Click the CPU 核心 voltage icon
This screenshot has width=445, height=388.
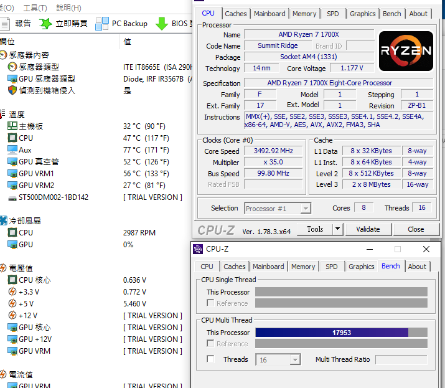pos(12,280)
